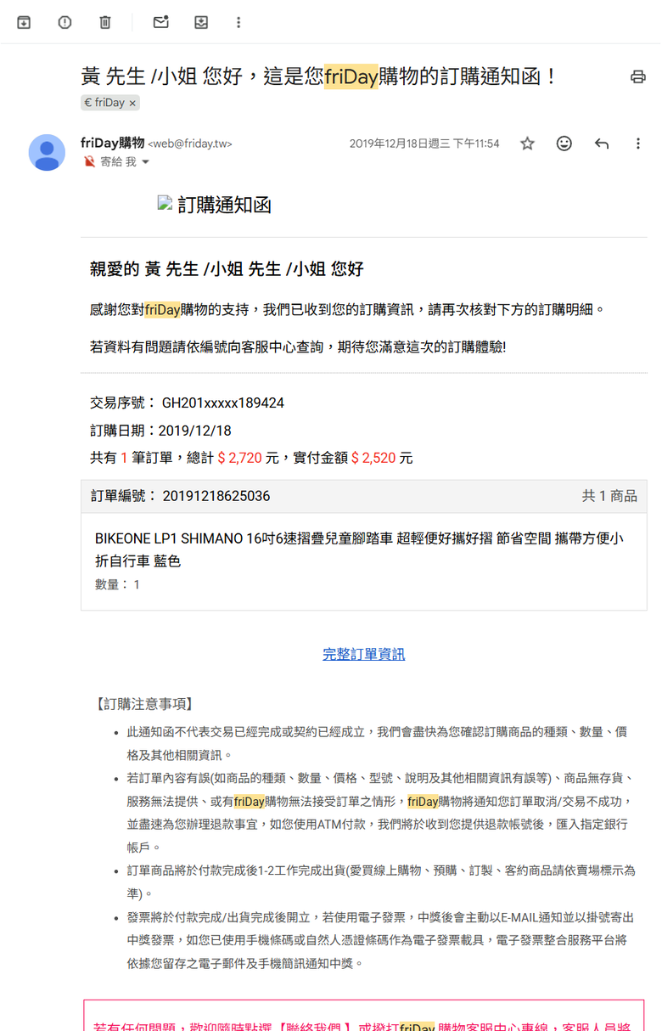Click order number 20191218625036
Screen dimensions: 662x1031
click(x=216, y=496)
